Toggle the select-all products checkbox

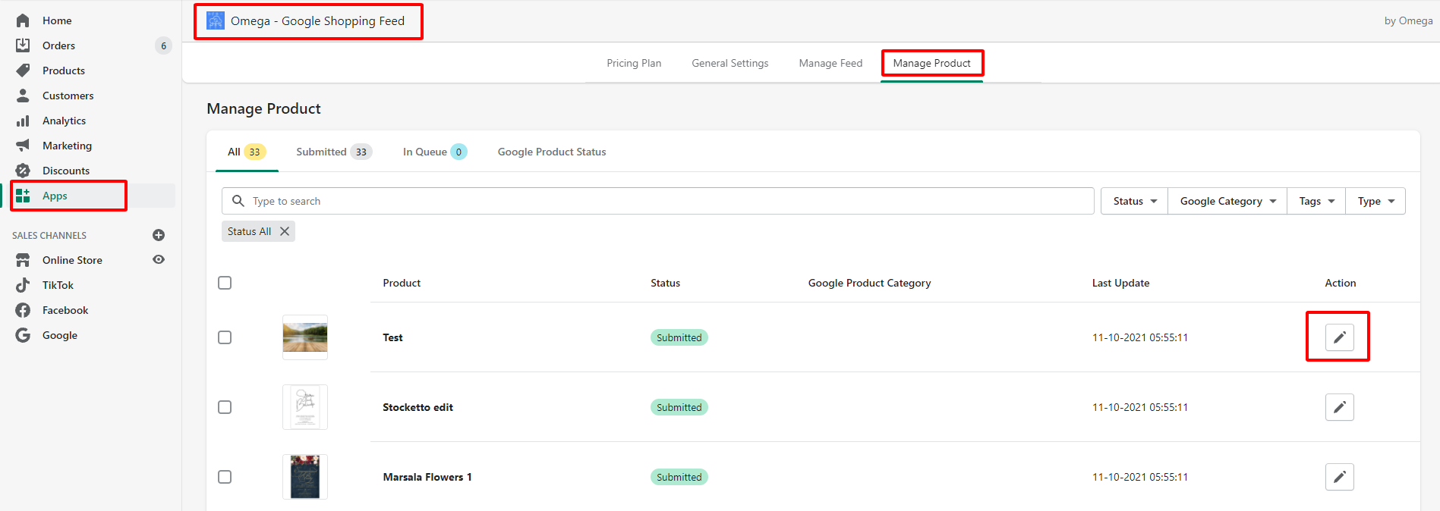(x=225, y=283)
